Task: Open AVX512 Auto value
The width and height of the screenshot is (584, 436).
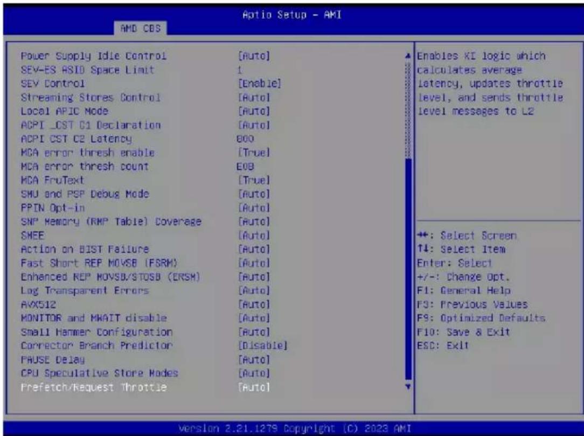Action: pos(254,304)
